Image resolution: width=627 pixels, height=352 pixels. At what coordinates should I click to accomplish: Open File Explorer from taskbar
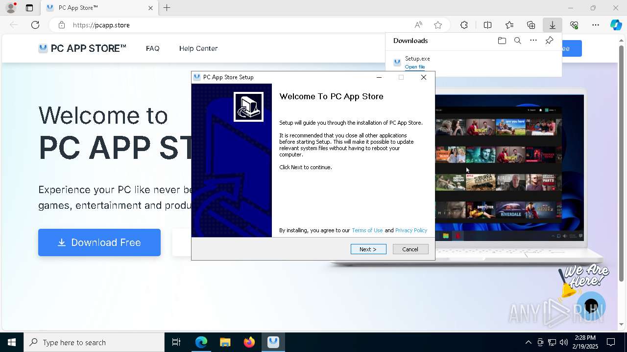(225, 342)
